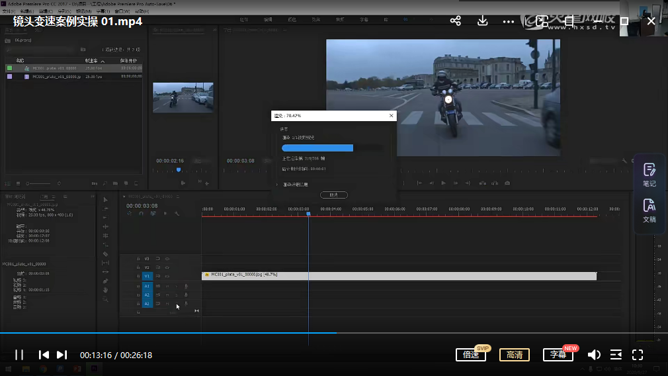Cancel rendering in the progress dialog
Image resolution: width=668 pixels, height=376 pixels.
click(x=333, y=195)
